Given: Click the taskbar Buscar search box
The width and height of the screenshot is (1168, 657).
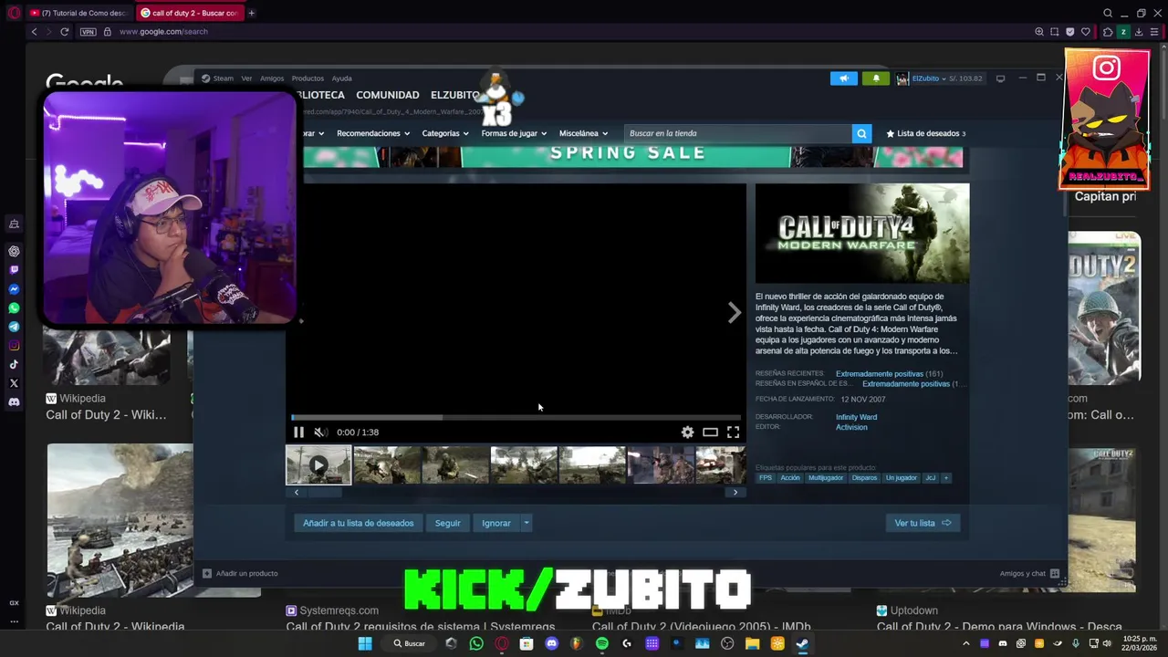Looking at the screenshot, I should point(409,643).
